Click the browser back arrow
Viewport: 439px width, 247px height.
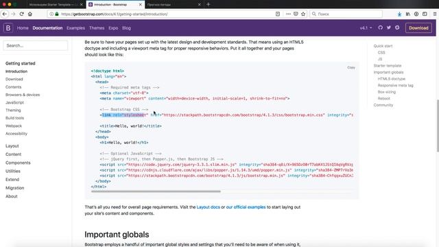(5, 14)
